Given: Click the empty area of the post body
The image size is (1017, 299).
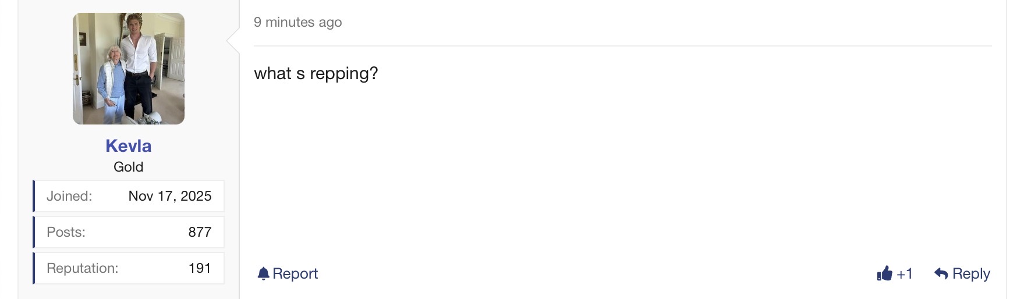Looking at the screenshot, I should click(582, 175).
